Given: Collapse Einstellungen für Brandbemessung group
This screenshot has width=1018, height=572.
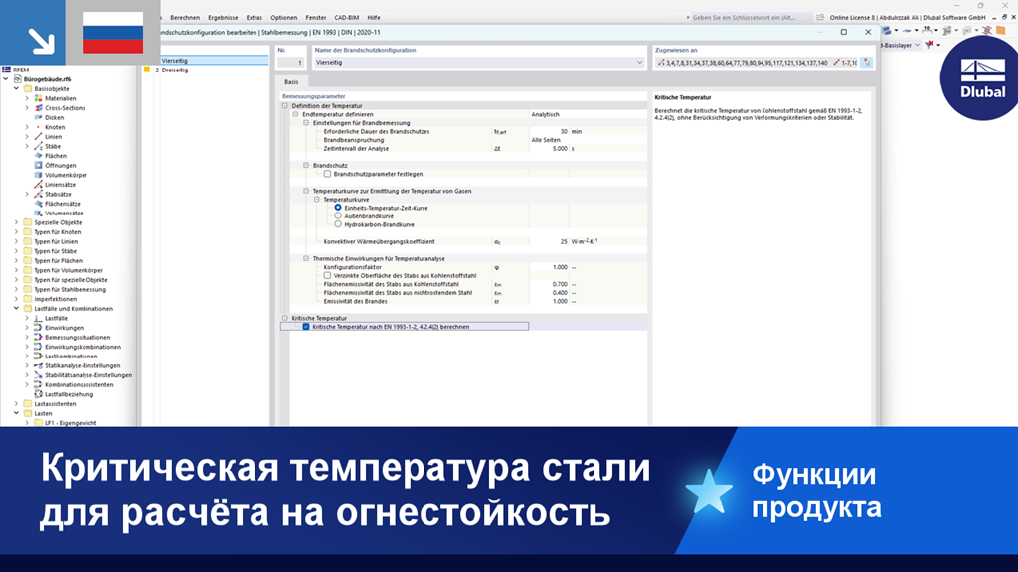Looking at the screenshot, I should tap(306, 122).
